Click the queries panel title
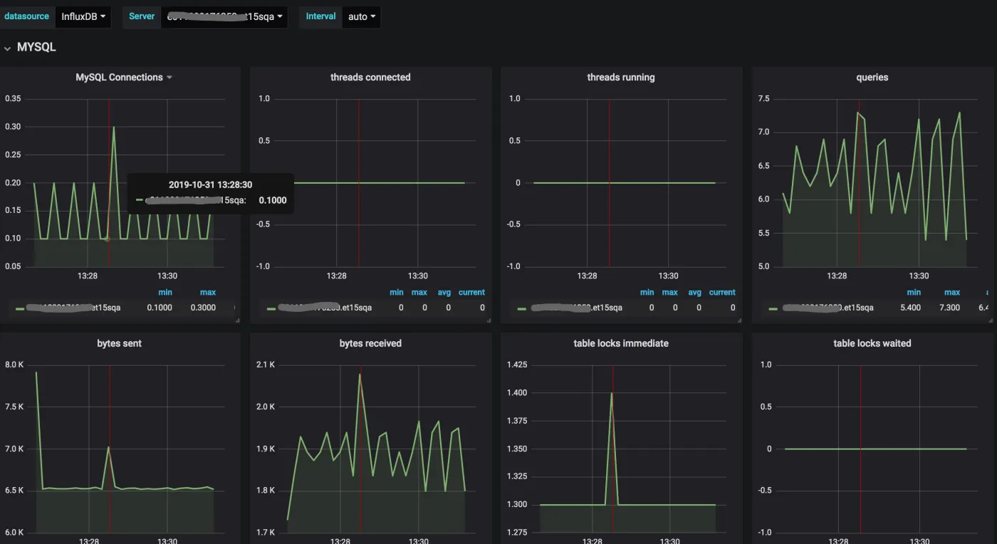Viewport: 997px width, 544px height. 872,77
